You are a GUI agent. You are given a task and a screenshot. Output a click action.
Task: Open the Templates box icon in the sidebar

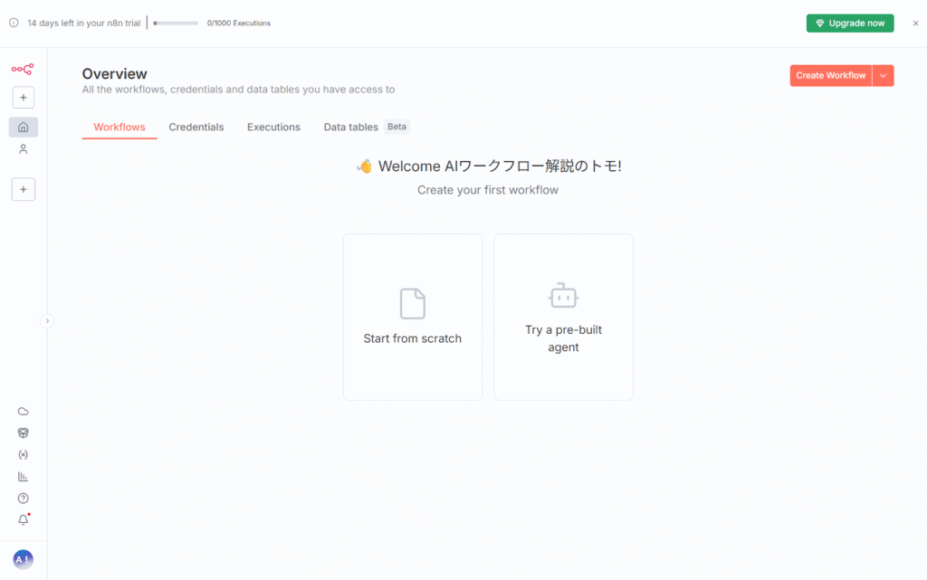(x=24, y=433)
